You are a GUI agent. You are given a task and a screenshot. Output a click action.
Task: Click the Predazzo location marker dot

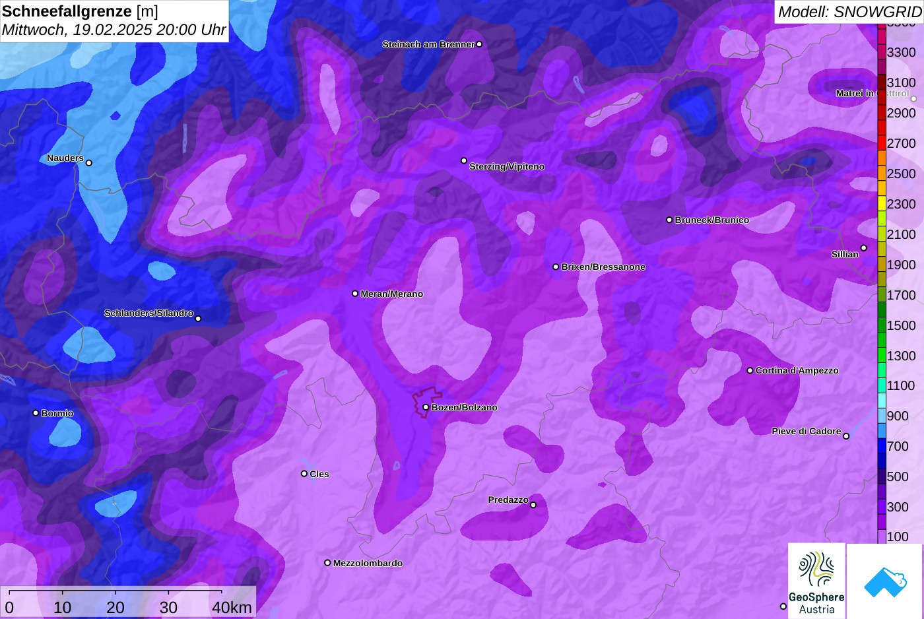533,505
